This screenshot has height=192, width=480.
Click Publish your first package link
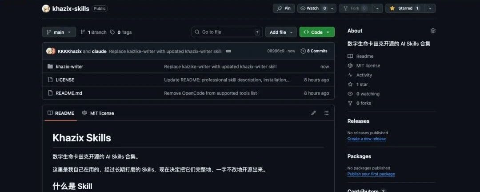point(371,174)
